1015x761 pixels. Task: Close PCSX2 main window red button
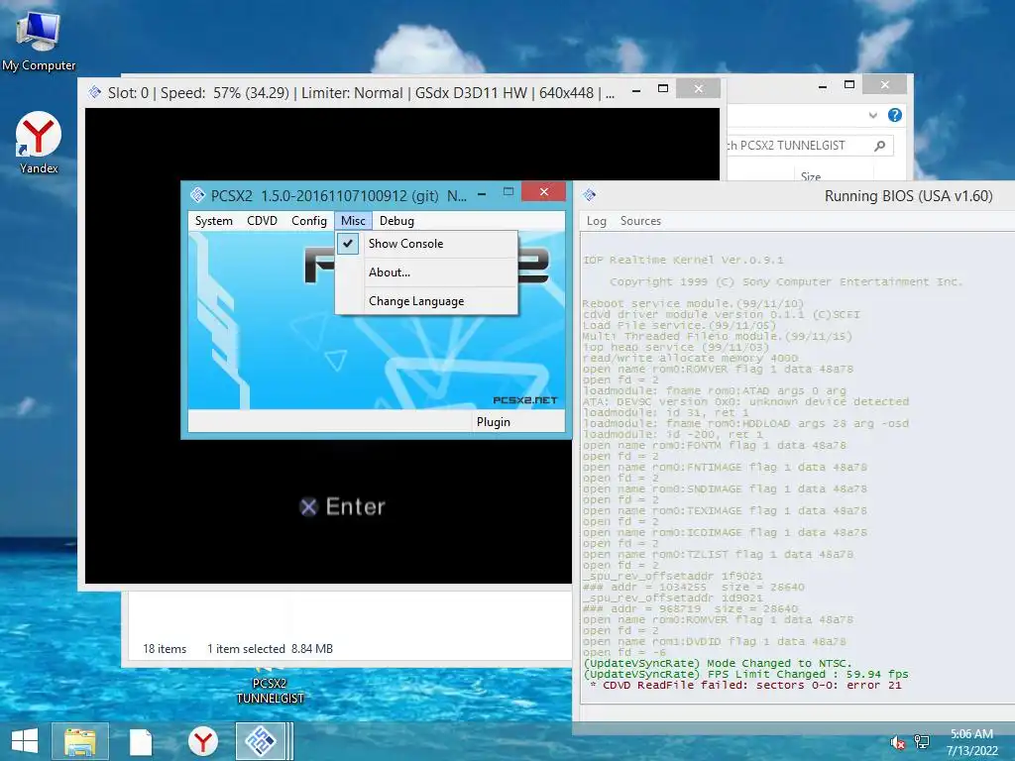(544, 191)
